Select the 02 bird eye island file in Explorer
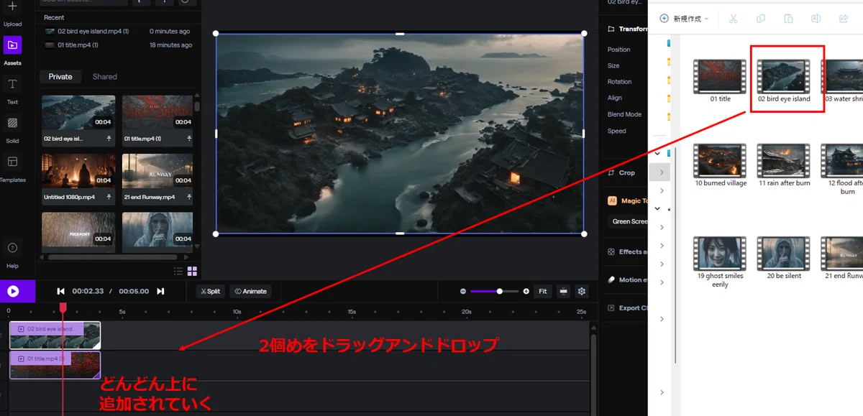 (784, 80)
